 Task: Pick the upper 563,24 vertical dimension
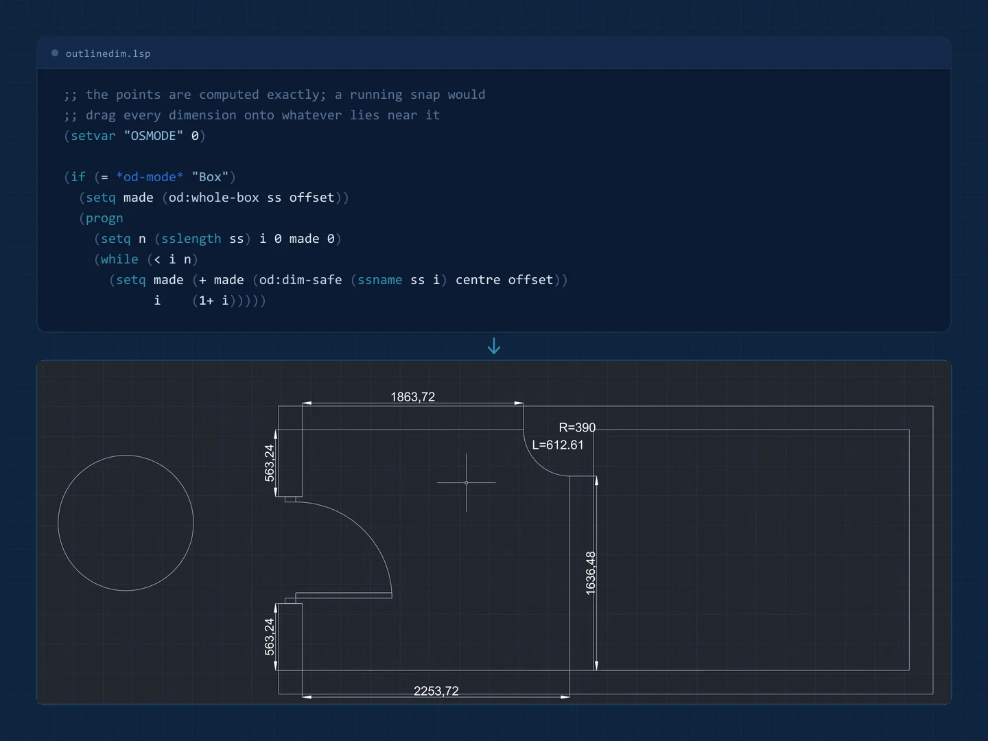coord(269,462)
